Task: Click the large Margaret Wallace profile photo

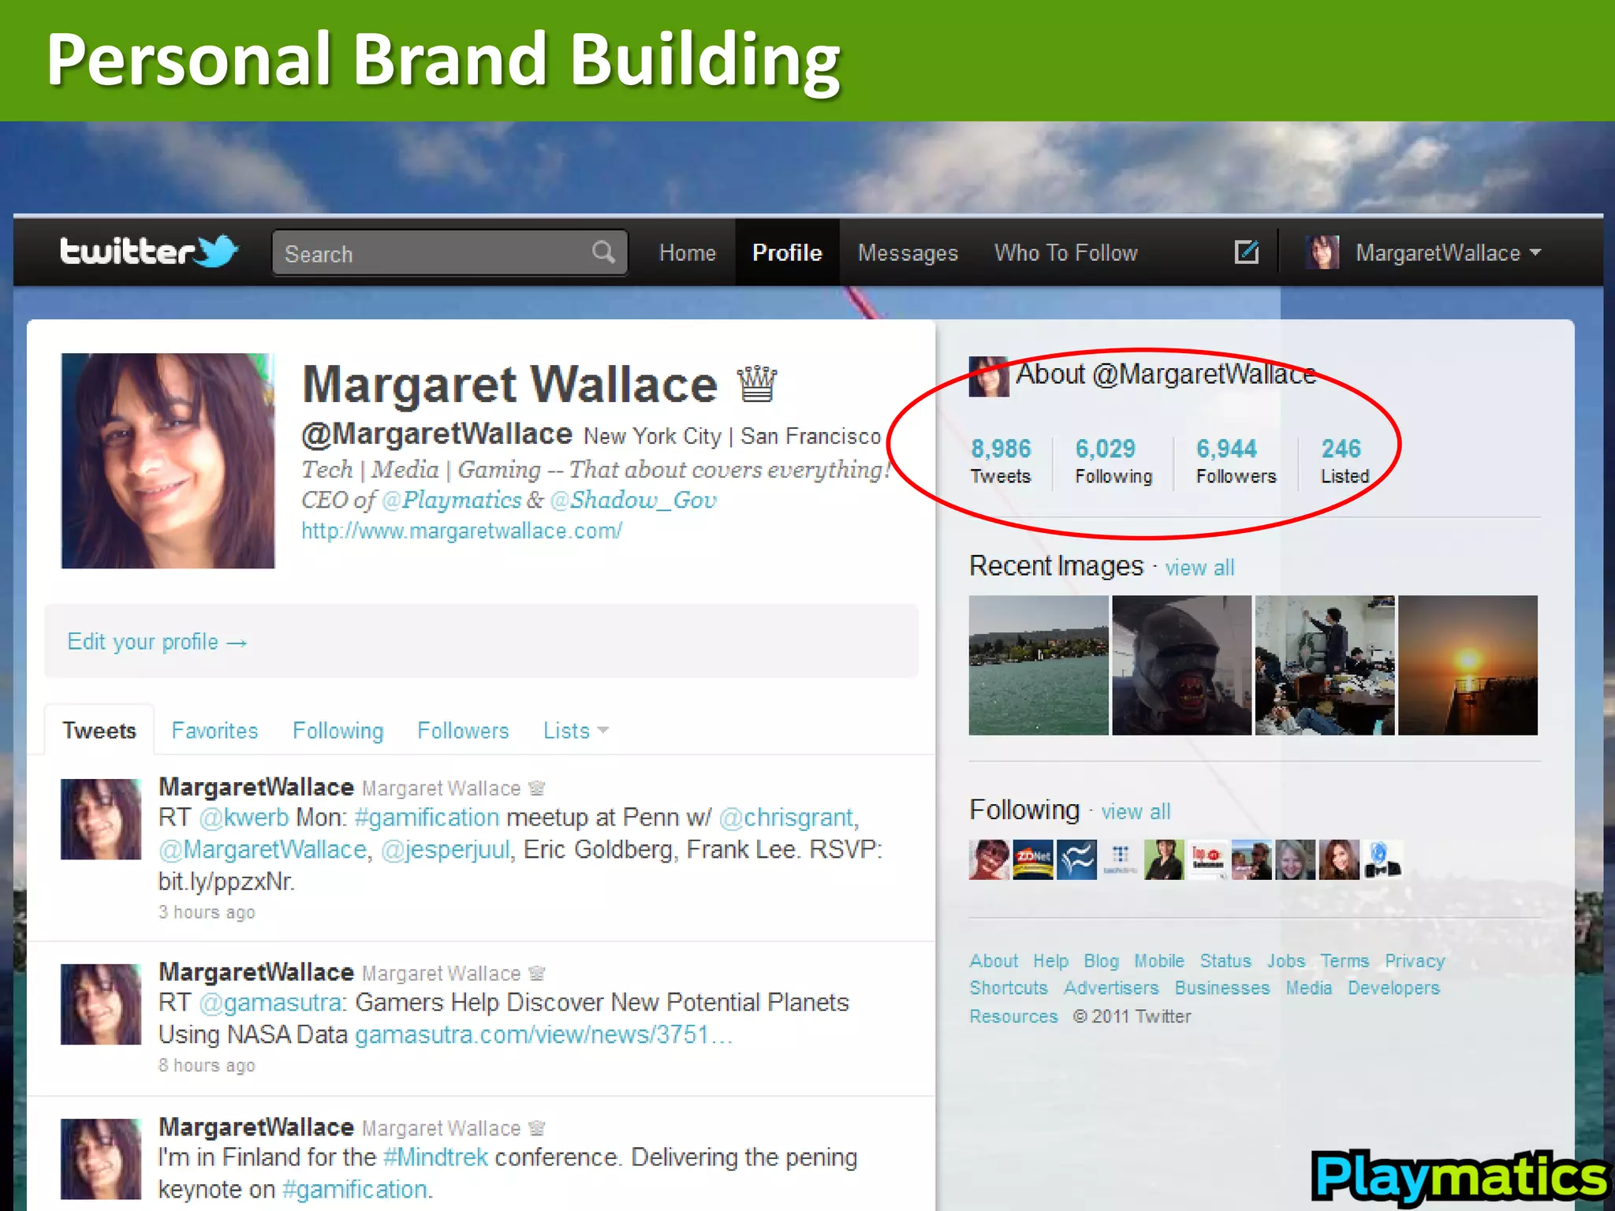Action: [x=168, y=460]
